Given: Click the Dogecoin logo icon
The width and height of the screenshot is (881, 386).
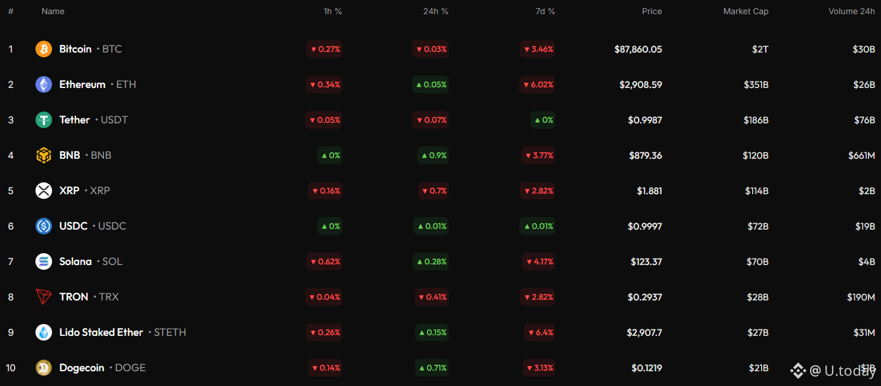Looking at the screenshot, I should [44, 368].
